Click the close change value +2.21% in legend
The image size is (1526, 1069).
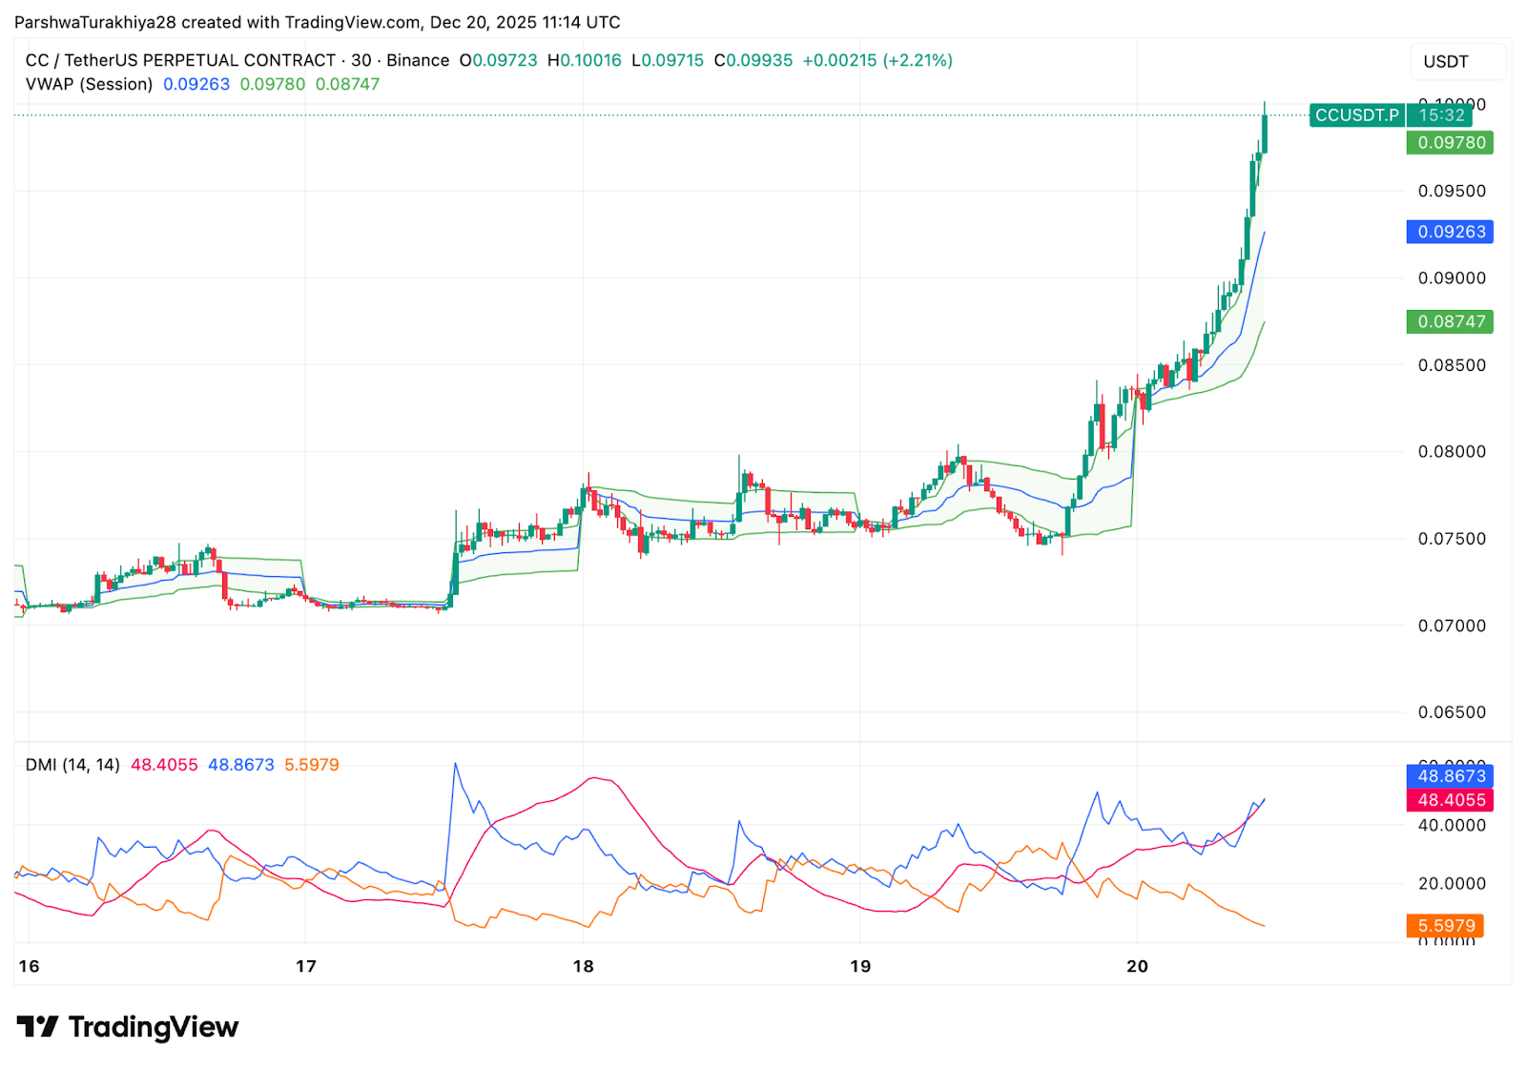pos(915,60)
